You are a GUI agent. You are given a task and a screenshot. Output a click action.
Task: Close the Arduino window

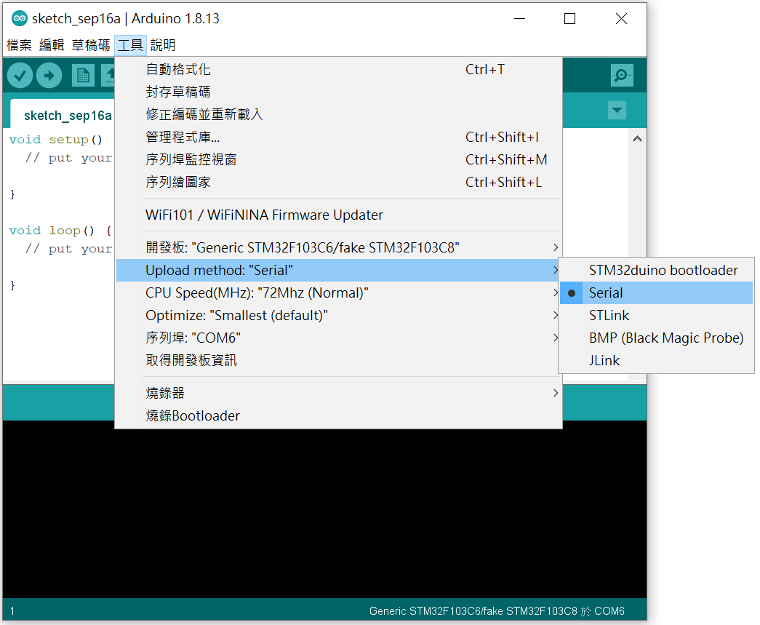pos(621,19)
